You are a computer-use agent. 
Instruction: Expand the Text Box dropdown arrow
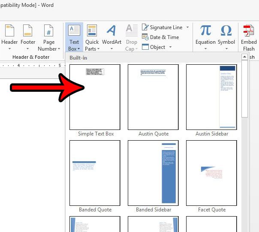click(x=78, y=49)
